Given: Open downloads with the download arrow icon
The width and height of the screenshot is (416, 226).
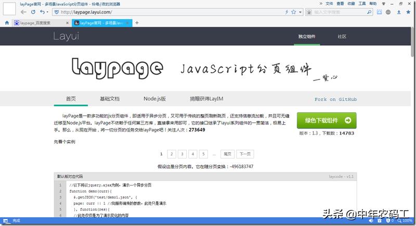Looking at the screenshot, I should [x=399, y=12].
